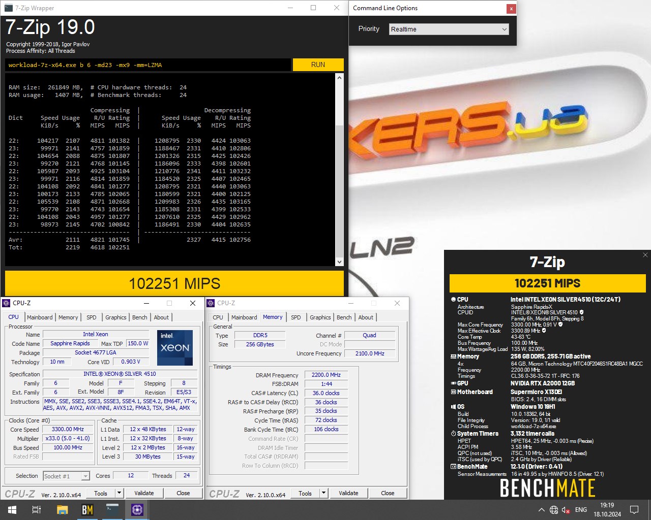Image resolution: width=651 pixels, height=520 pixels.
Task: Click the muted volume tray icon
Action: pos(566,510)
